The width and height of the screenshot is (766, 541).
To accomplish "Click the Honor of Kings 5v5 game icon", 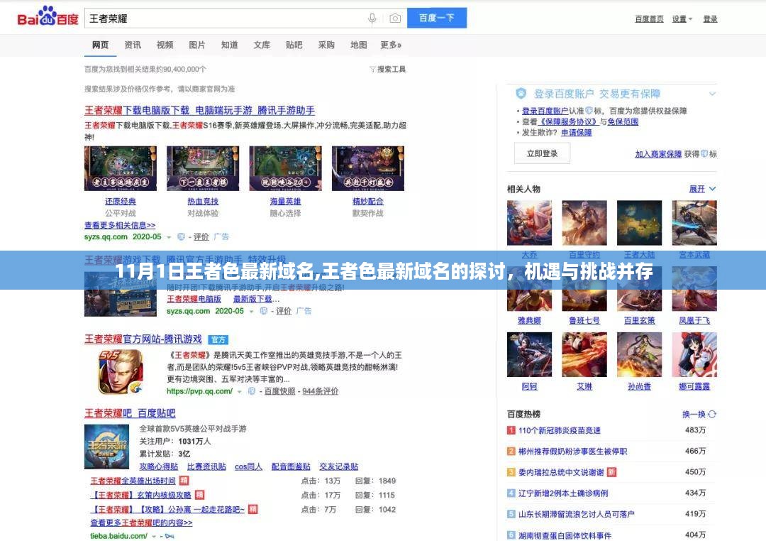I will [120, 372].
